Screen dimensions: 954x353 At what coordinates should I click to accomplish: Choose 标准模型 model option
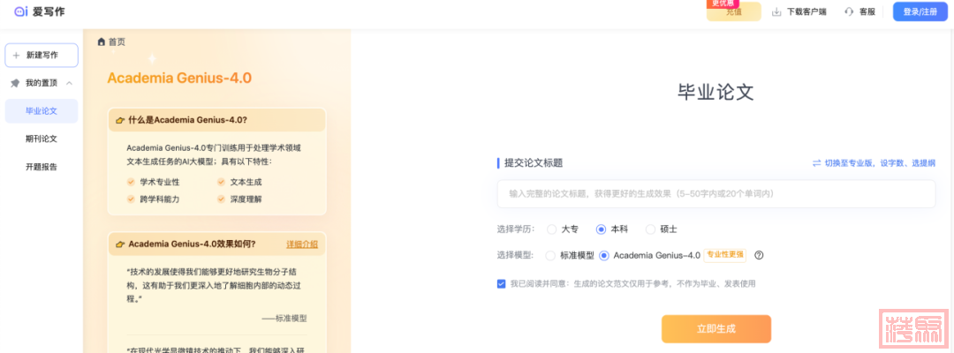click(551, 256)
